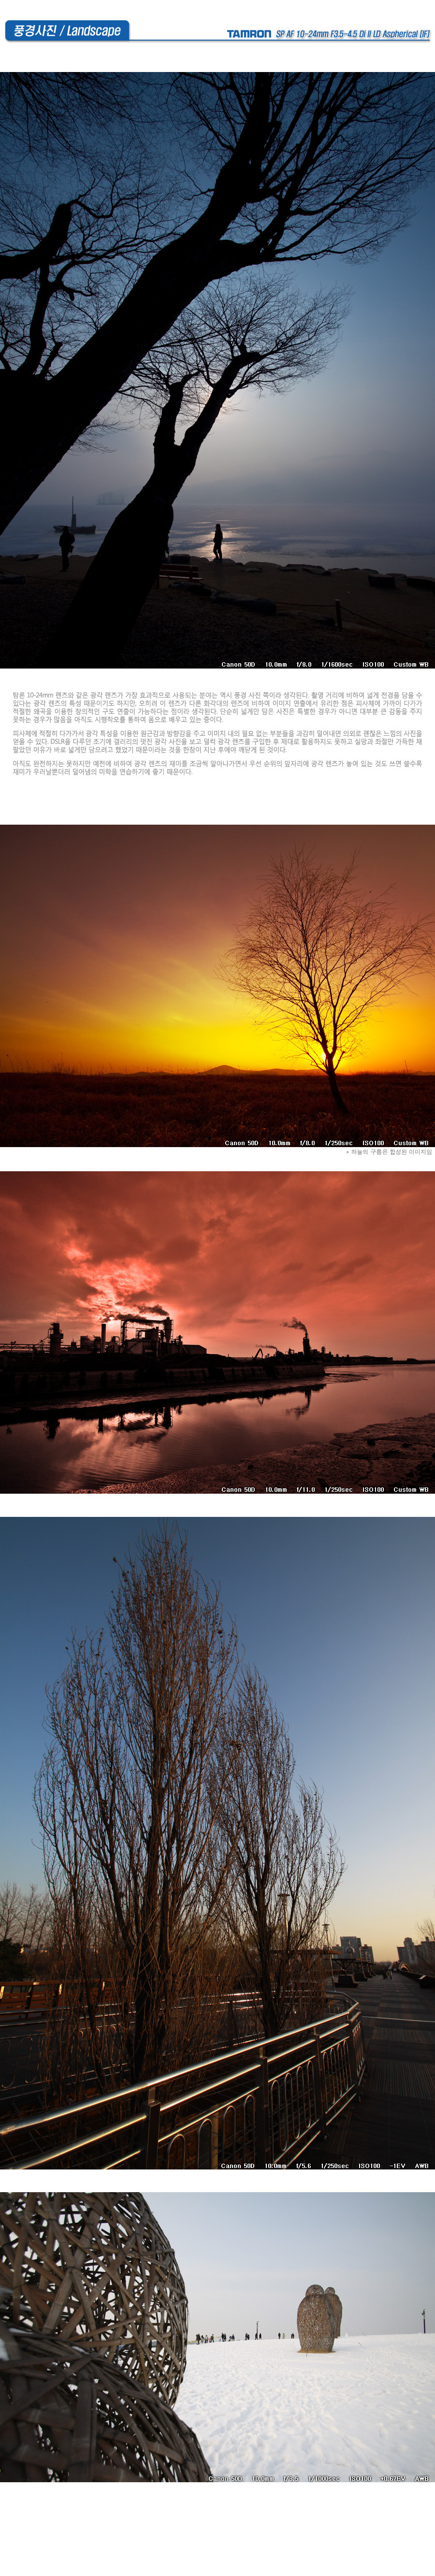Click the EXIF caption on the snowy sculpture photo
The height and width of the screenshot is (2576, 435).
click(318, 2478)
